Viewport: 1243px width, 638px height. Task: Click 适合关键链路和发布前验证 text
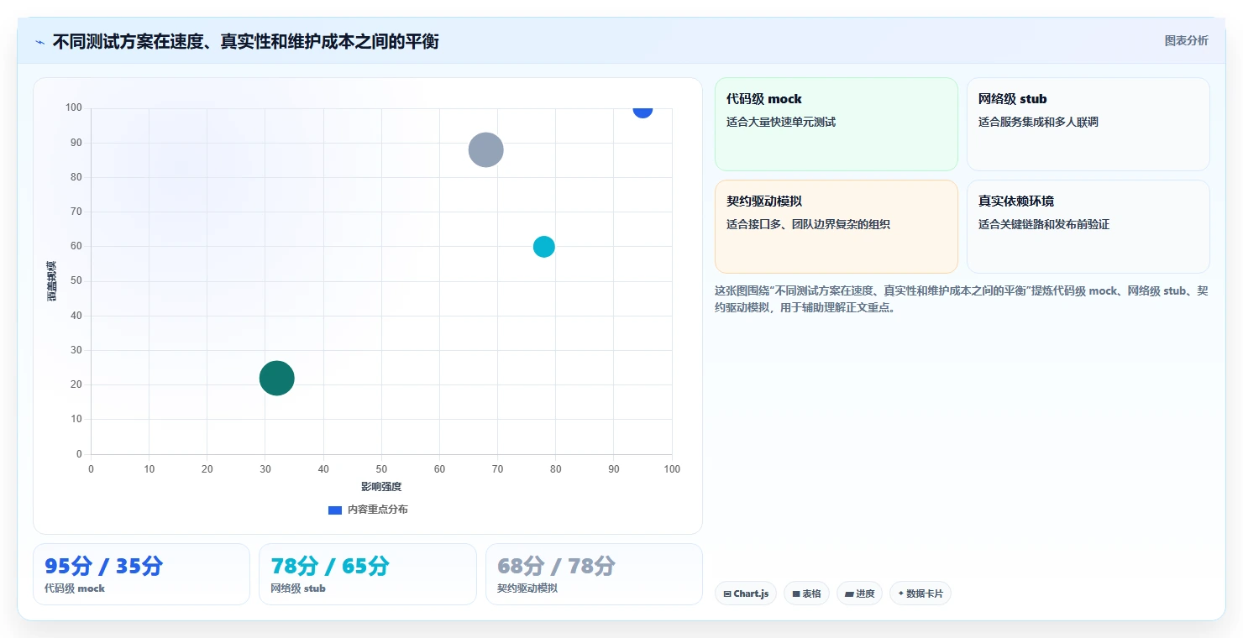click(1044, 224)
